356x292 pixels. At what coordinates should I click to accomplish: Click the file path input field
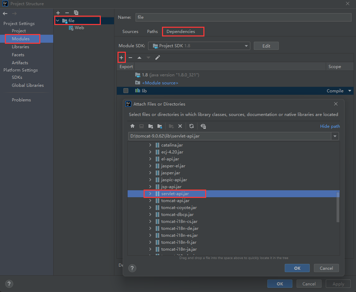230,136
